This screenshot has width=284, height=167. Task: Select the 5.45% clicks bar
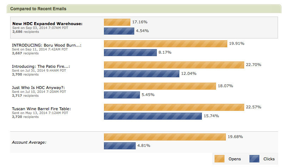(x=122, y=95)
